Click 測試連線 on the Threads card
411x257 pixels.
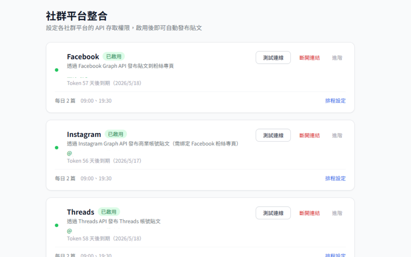point(273,213)
